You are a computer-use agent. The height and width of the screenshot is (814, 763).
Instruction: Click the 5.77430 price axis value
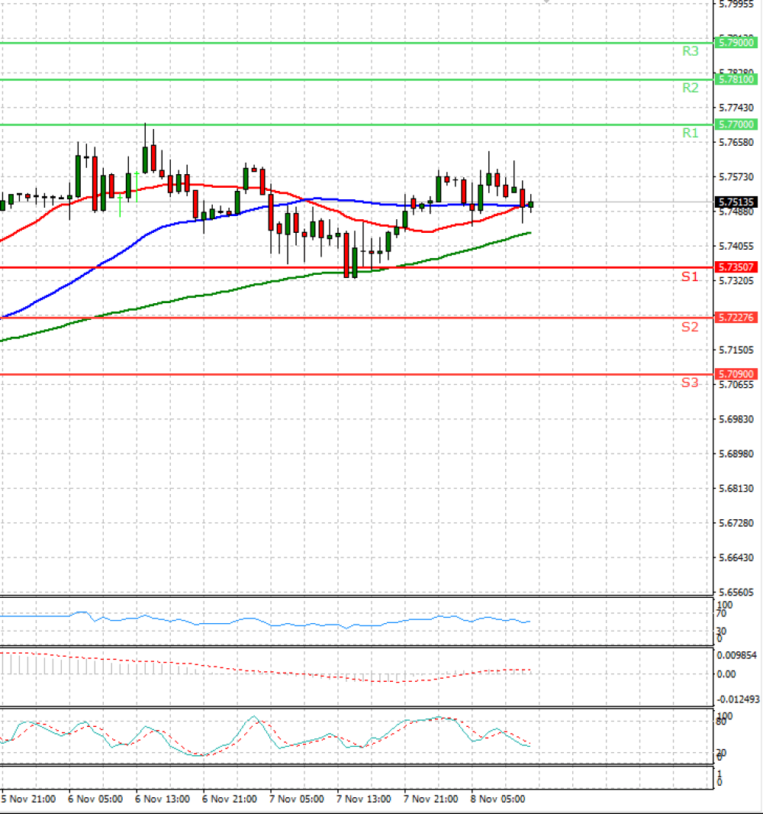[x=736, y=108]
